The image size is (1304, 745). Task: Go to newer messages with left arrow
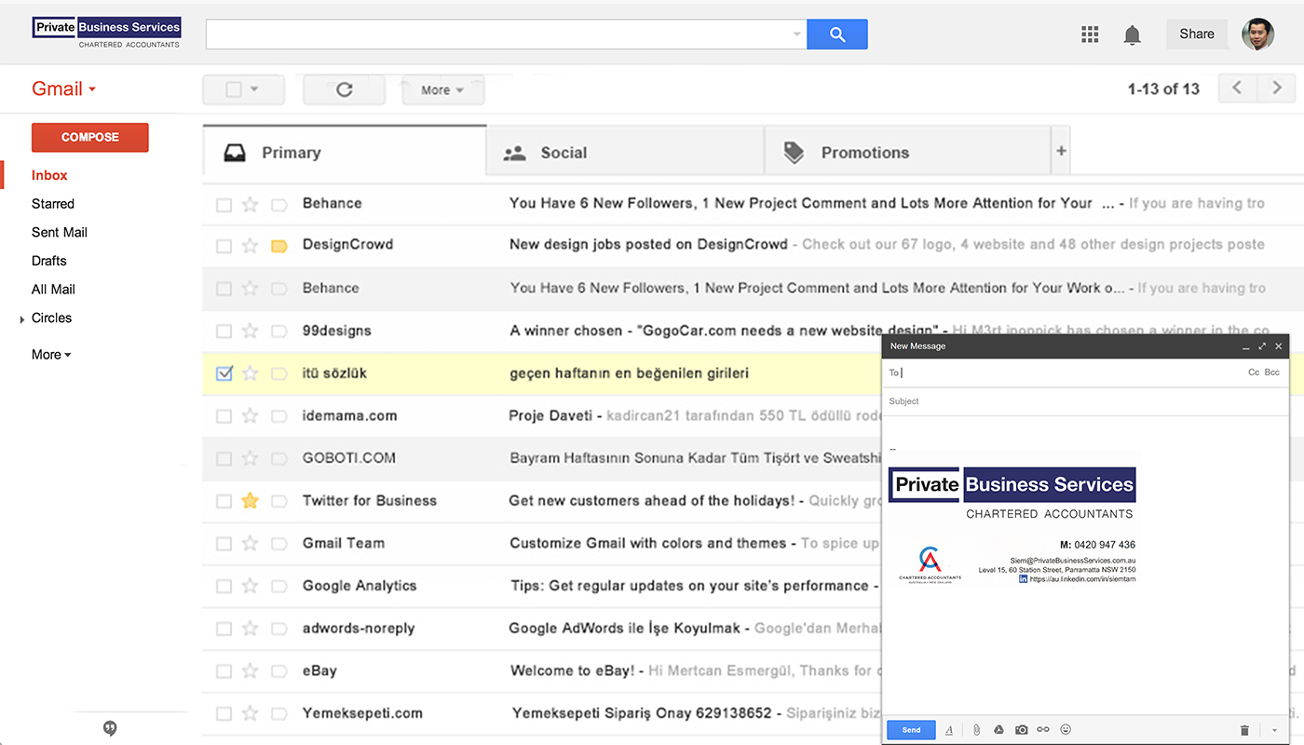coord(1237,88)
